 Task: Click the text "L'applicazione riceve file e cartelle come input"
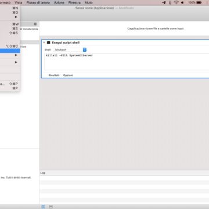pos(156,28)
